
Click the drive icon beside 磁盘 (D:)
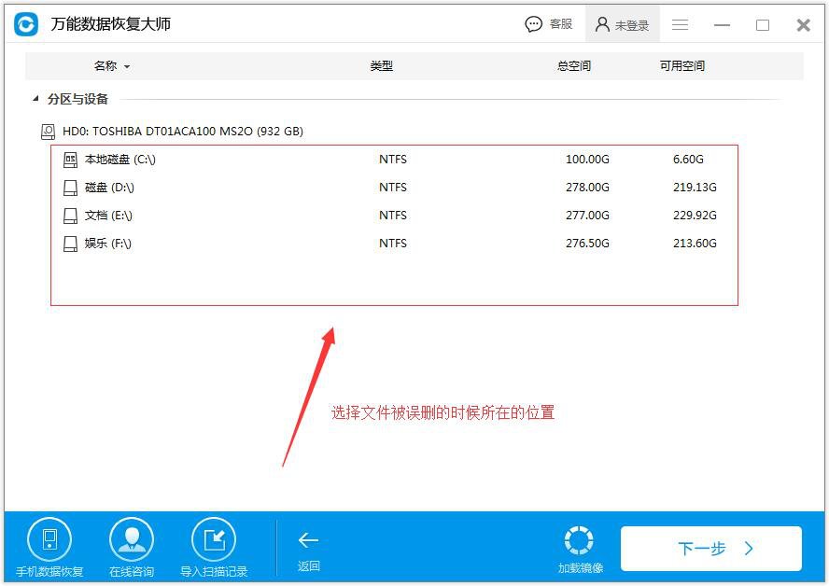click(x=69, y=187)
